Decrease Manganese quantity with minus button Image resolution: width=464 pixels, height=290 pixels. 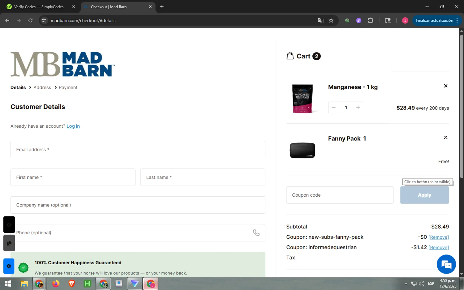point(333,107)
